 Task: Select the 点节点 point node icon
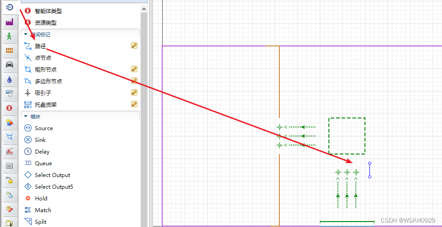pyautogui.click(x=28, y=58)
